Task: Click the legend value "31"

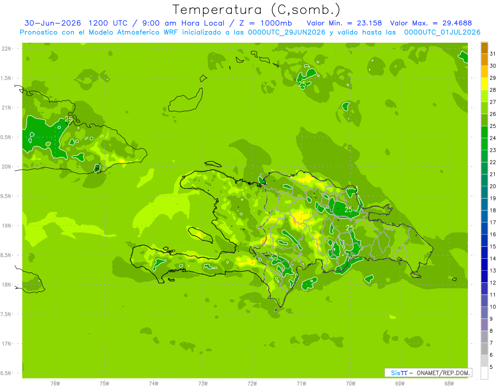Action: click(x=493, y=54)
